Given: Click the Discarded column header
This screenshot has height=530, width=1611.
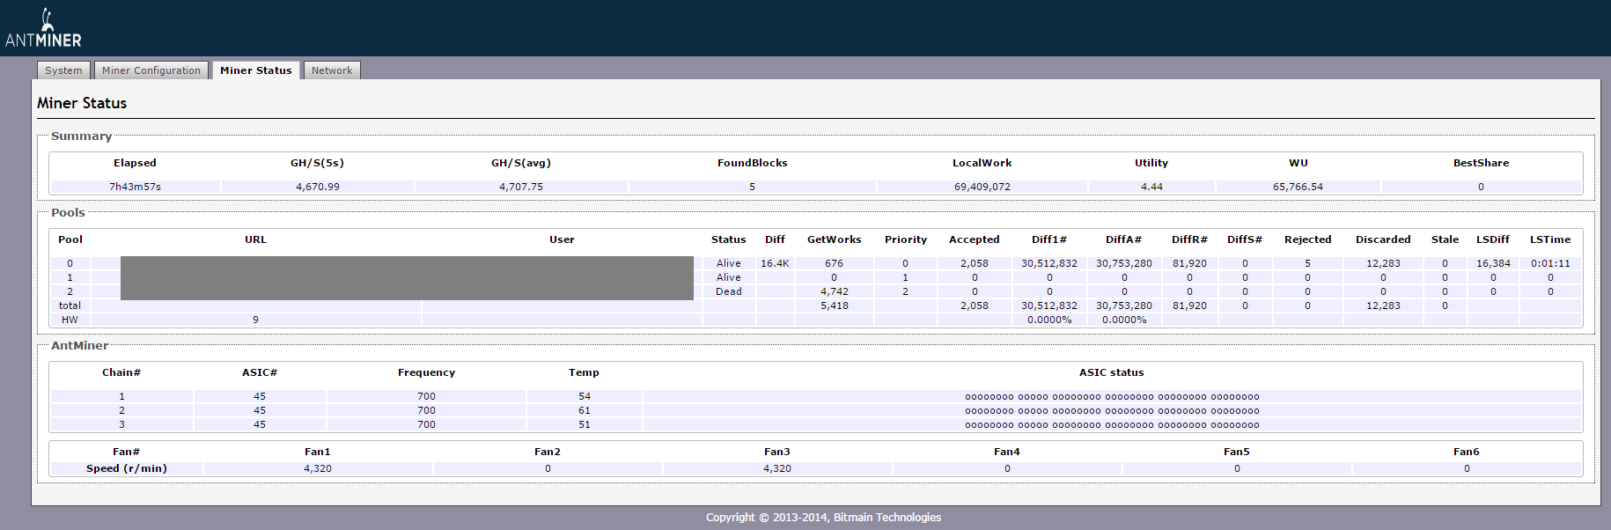Looking at the screenshot, I should tap(1382, 239).
